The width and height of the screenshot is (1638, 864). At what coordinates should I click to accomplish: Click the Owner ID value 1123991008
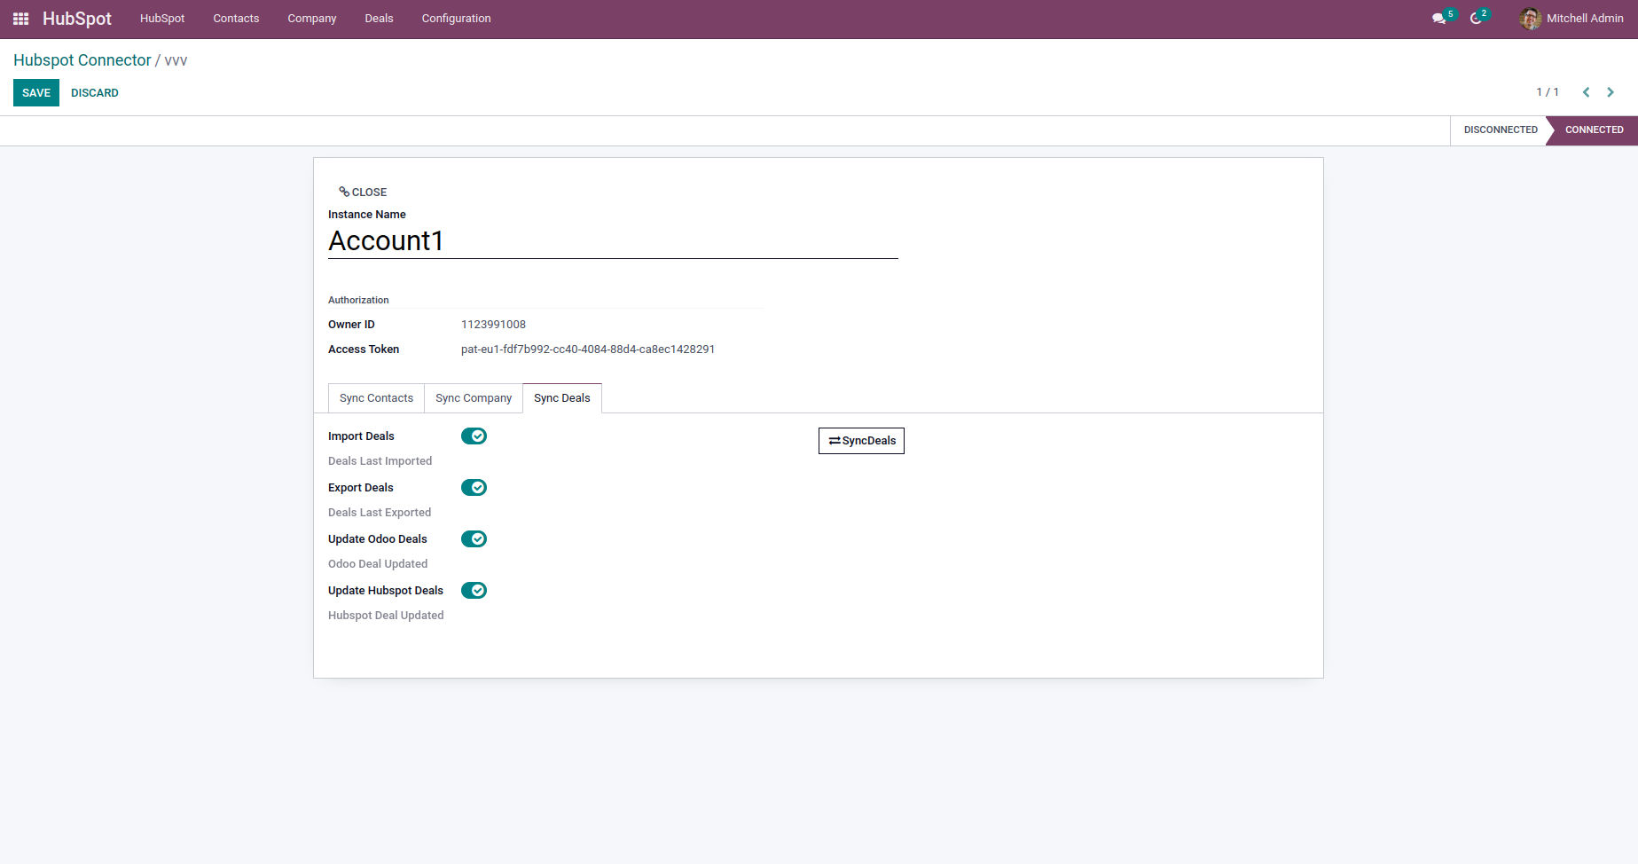[493, 325]
